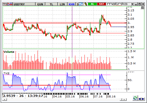
Task: Select the GUN period button
Action: [x=40, y=4]
